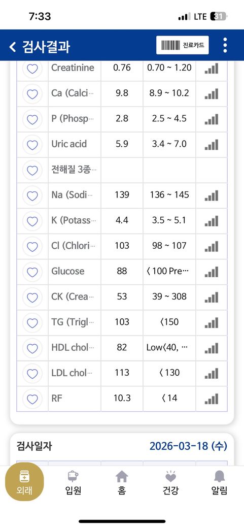Open the 진료카드 barcode button

[x=183, y=45]
